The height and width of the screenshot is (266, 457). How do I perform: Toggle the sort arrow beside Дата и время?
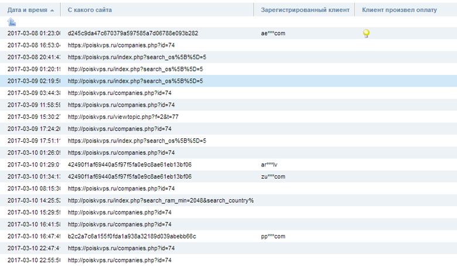[52, 11]
